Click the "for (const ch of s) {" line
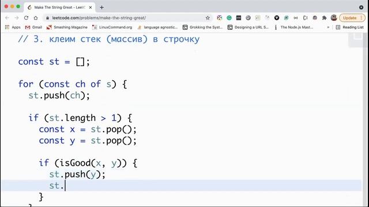The height and width of the screenshot is (207, 369). [73, 85]
